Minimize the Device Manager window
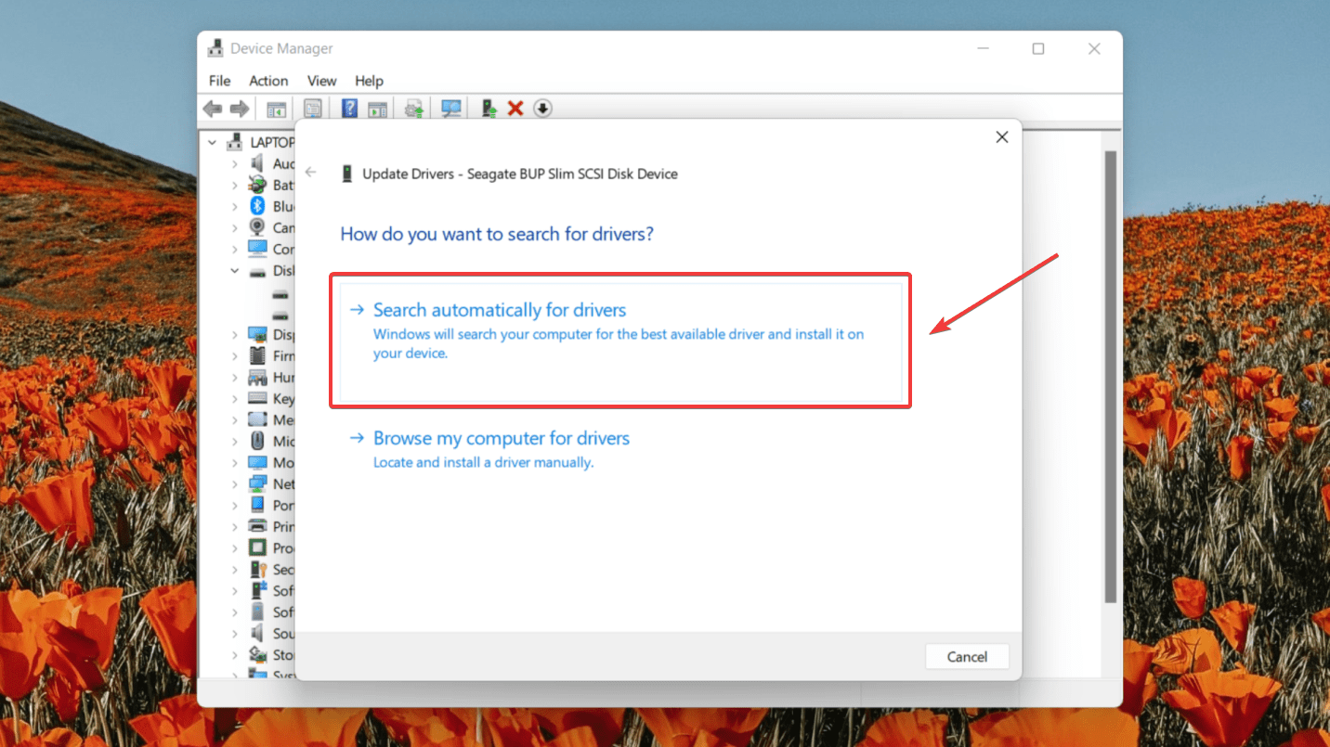 point(983,48)
